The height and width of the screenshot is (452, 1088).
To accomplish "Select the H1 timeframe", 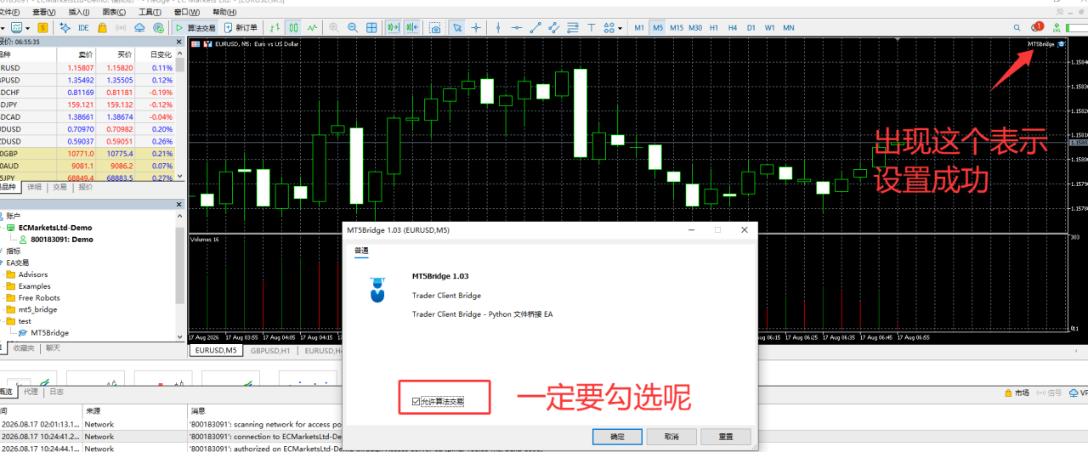I will pos(714,28).
